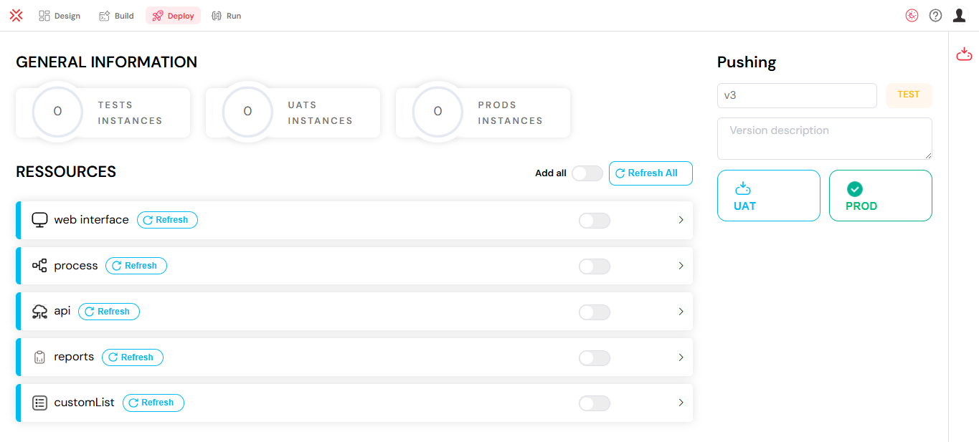Expand the customList row chevron
This screenshot has width=979, height=442.
point(681,403)
